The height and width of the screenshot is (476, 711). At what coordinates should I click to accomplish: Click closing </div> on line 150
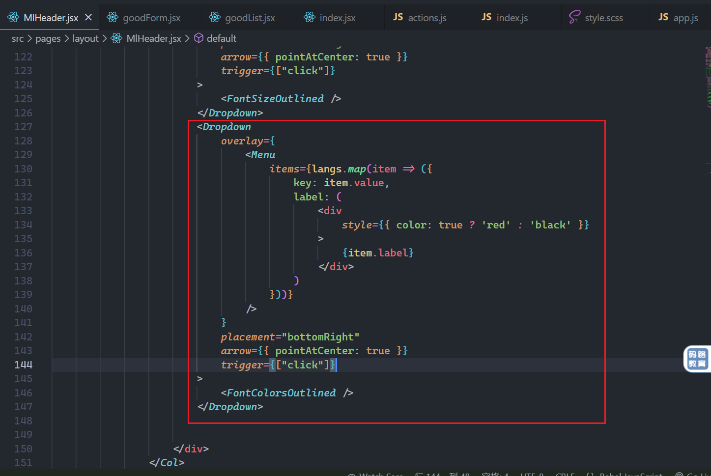tap(191, 449)
